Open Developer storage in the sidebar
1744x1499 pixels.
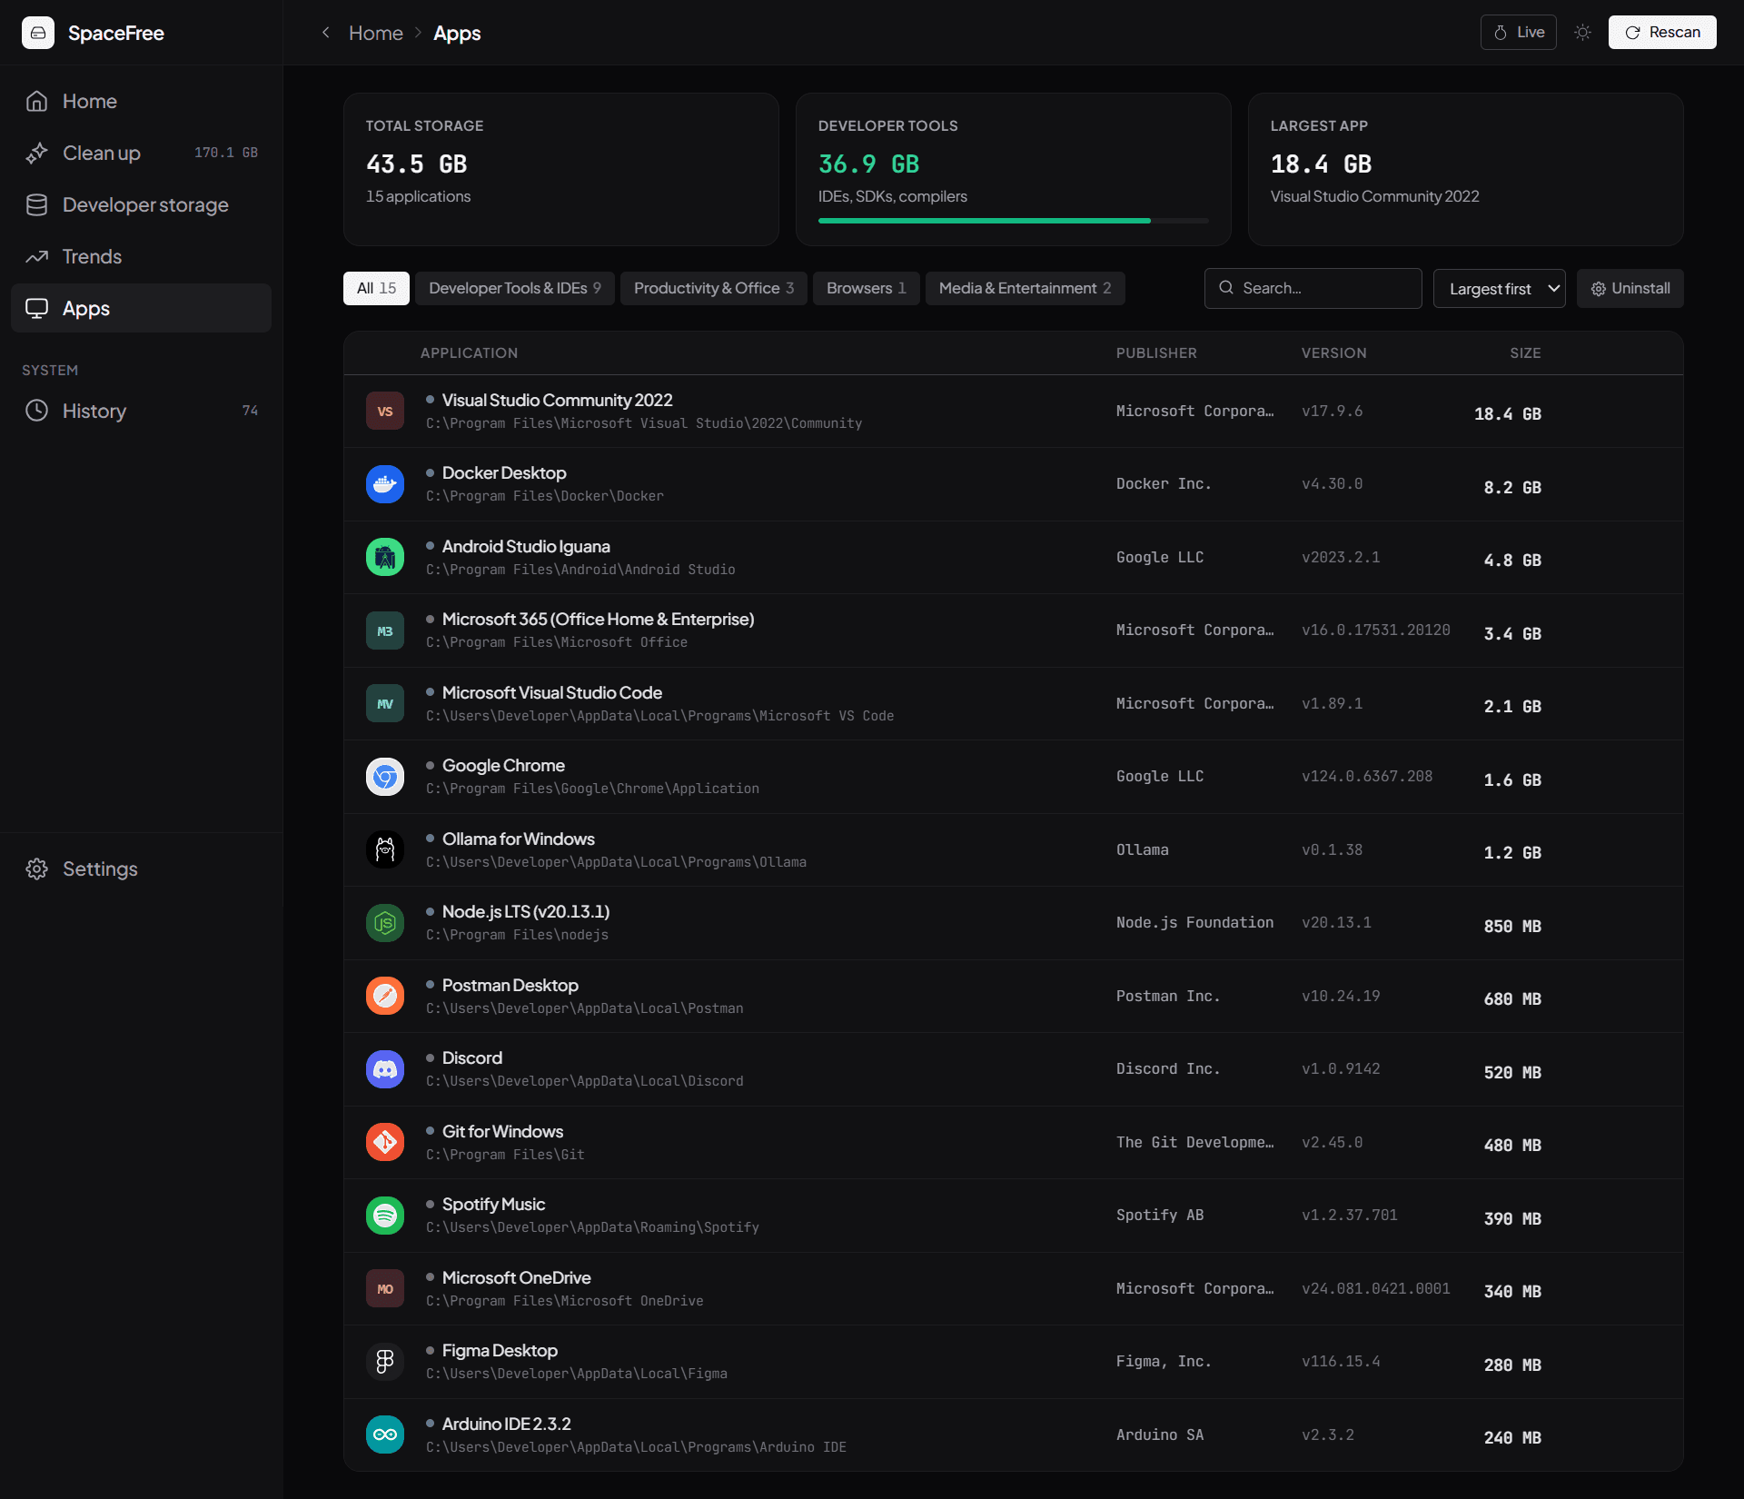pos(141,204)
